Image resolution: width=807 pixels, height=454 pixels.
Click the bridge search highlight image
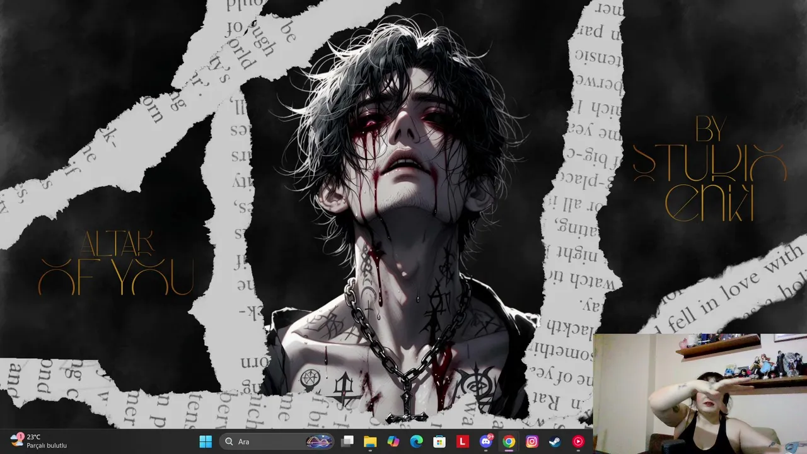[x=319, y=441]
